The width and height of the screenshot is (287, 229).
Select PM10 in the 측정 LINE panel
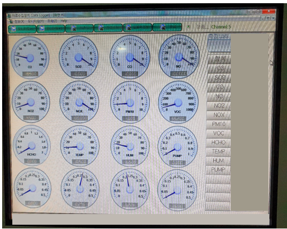click(218, 124)
